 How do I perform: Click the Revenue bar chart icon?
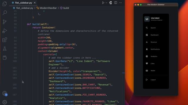pos(147,42)
